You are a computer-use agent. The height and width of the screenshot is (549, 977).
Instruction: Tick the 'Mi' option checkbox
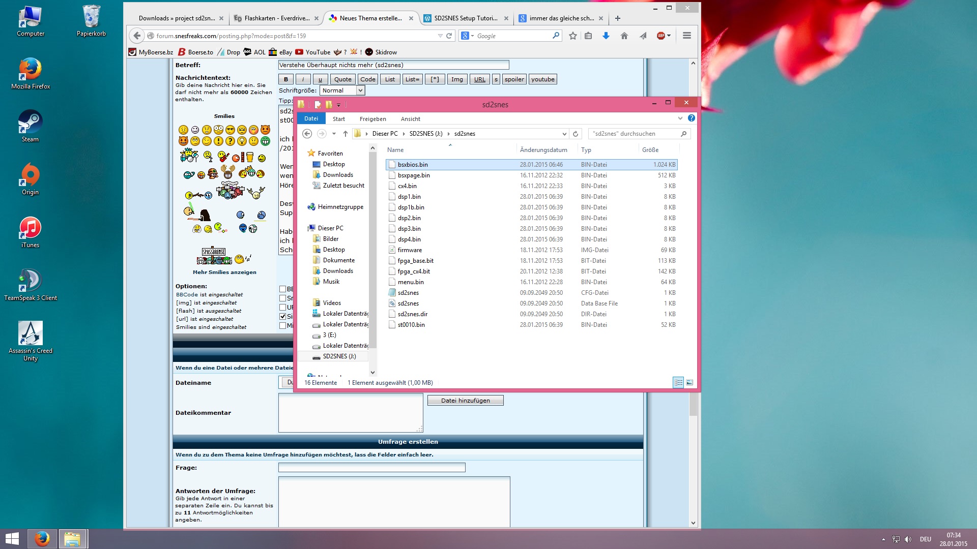282,325
